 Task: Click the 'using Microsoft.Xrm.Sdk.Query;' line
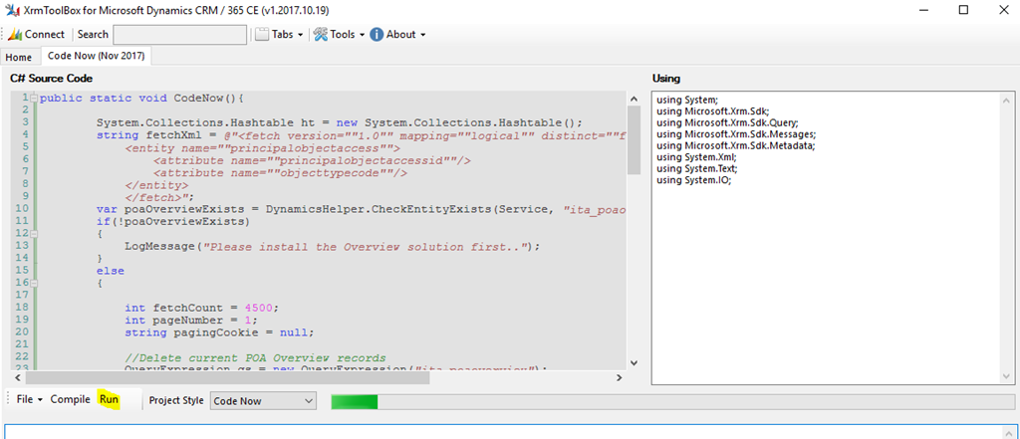(727, 122)
